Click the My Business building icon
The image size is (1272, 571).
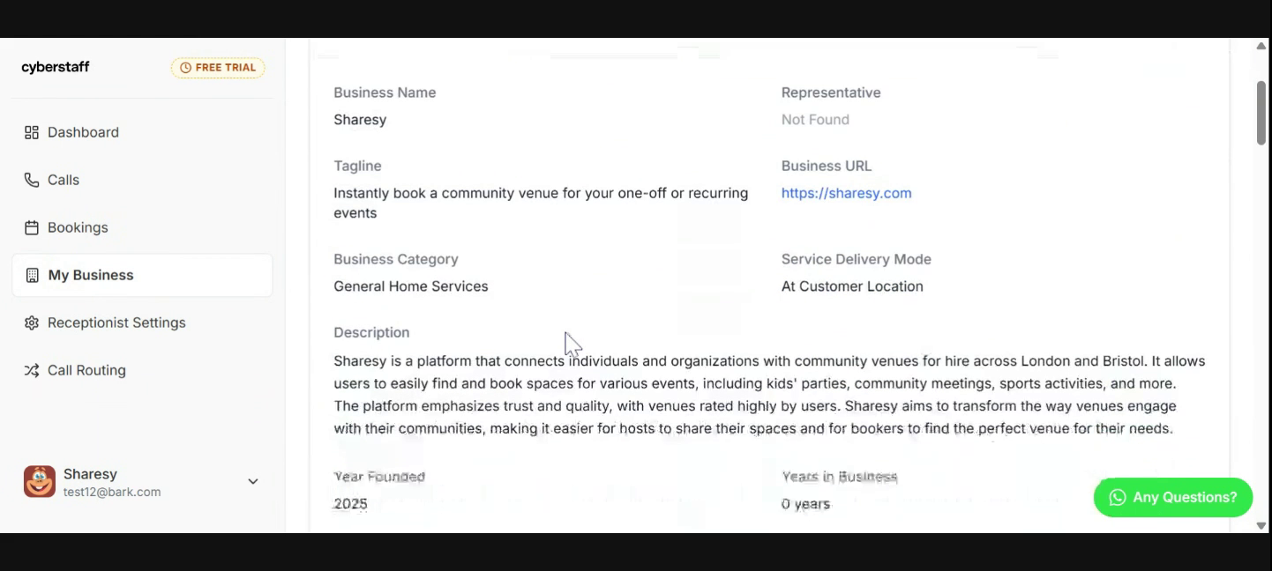click(x=33, y=275)
